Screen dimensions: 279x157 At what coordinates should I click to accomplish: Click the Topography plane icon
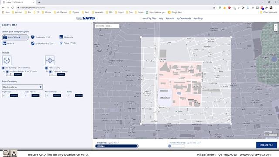(50, 61)
